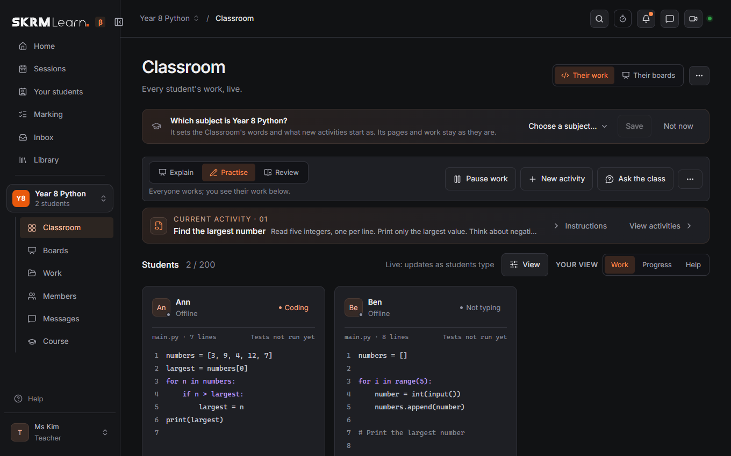This screenshot has height=456, width=731.
Task: Switch your view to Help
Action: pyautogui.click(x=693, y=265)
